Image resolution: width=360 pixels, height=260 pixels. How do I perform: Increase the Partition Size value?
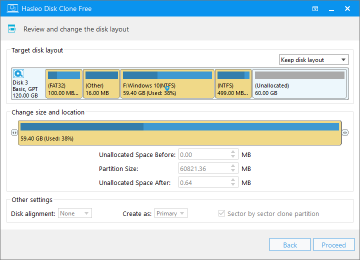233,166
